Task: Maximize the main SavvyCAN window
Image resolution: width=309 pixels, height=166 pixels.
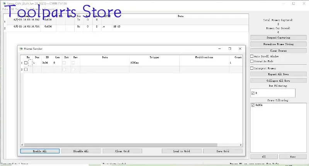Action: coord(294,3)
